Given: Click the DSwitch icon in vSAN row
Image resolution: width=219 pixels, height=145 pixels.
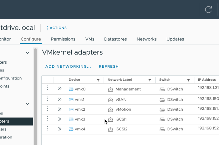Looking at the screenshot, I should [x=162, y=100].
